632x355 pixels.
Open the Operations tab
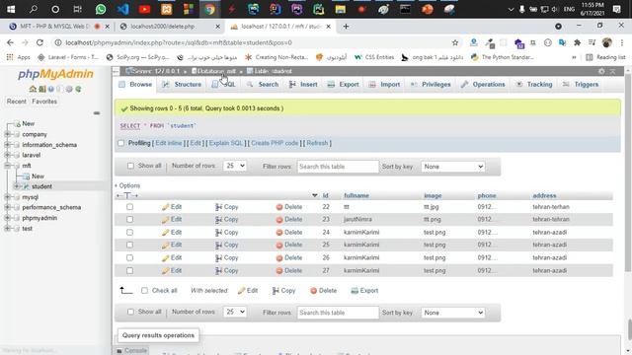[483, 85]
